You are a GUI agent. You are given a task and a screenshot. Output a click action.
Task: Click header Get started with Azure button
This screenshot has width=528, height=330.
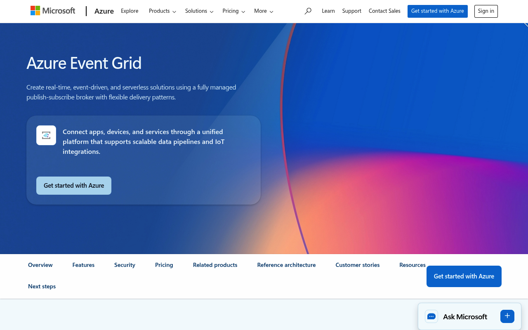click(x=438, y=11)
